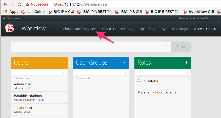The height and width of the screenshot is (118, 221).
Task: Click the main filter text input field
Action: click(87, 47)
